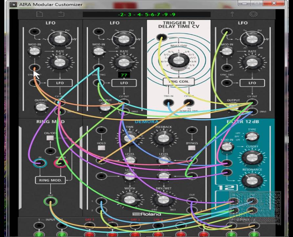Click the TRIGGER TO DELAY TIME CV title
This screenshot has height=237, width=293.
179,25
